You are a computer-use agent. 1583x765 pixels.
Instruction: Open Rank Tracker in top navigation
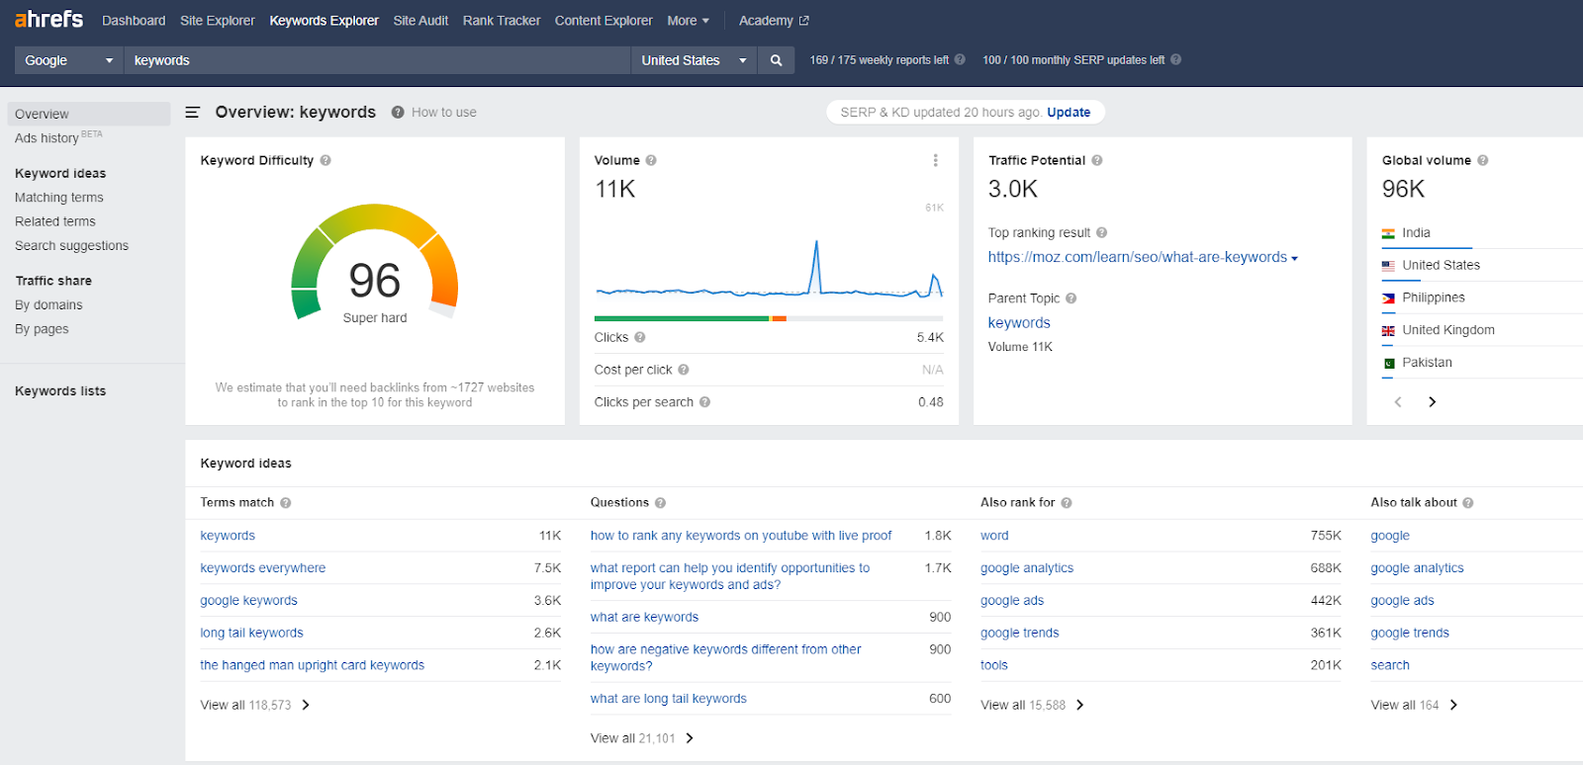pyautogui.click(x=502, y=21)
